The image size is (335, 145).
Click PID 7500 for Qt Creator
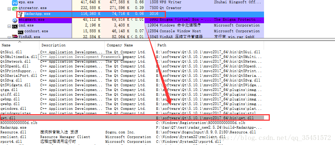[154, 8]
